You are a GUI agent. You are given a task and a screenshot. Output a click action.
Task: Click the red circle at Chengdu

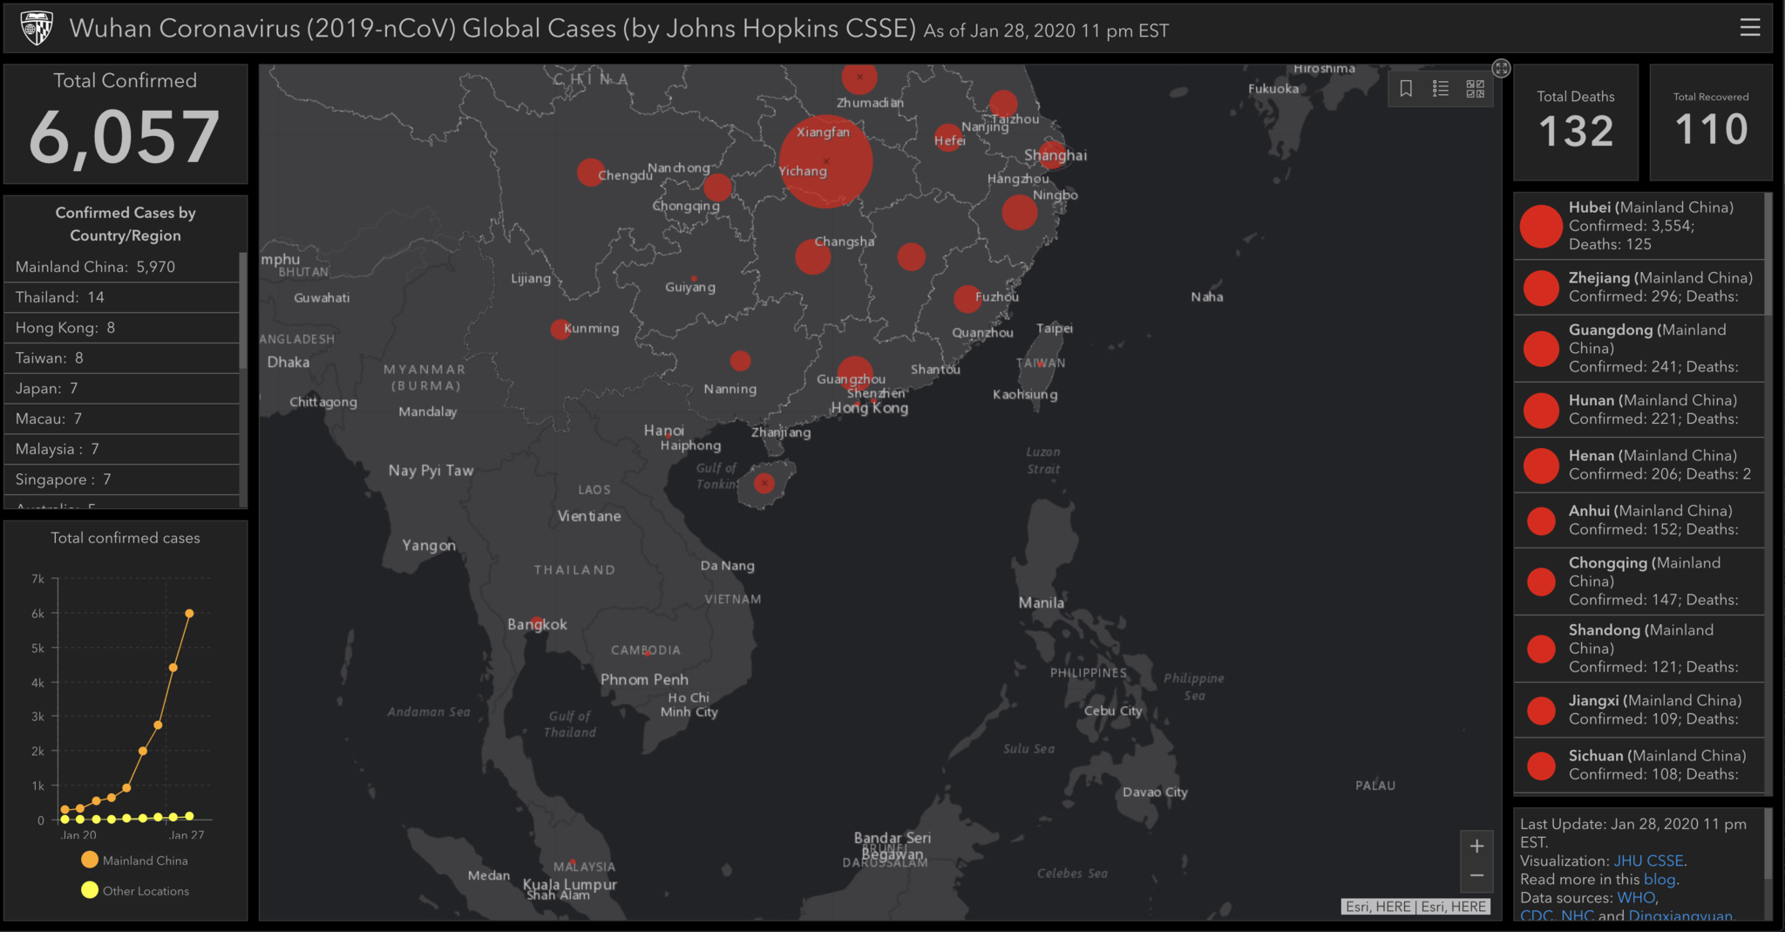pos(591,172)
